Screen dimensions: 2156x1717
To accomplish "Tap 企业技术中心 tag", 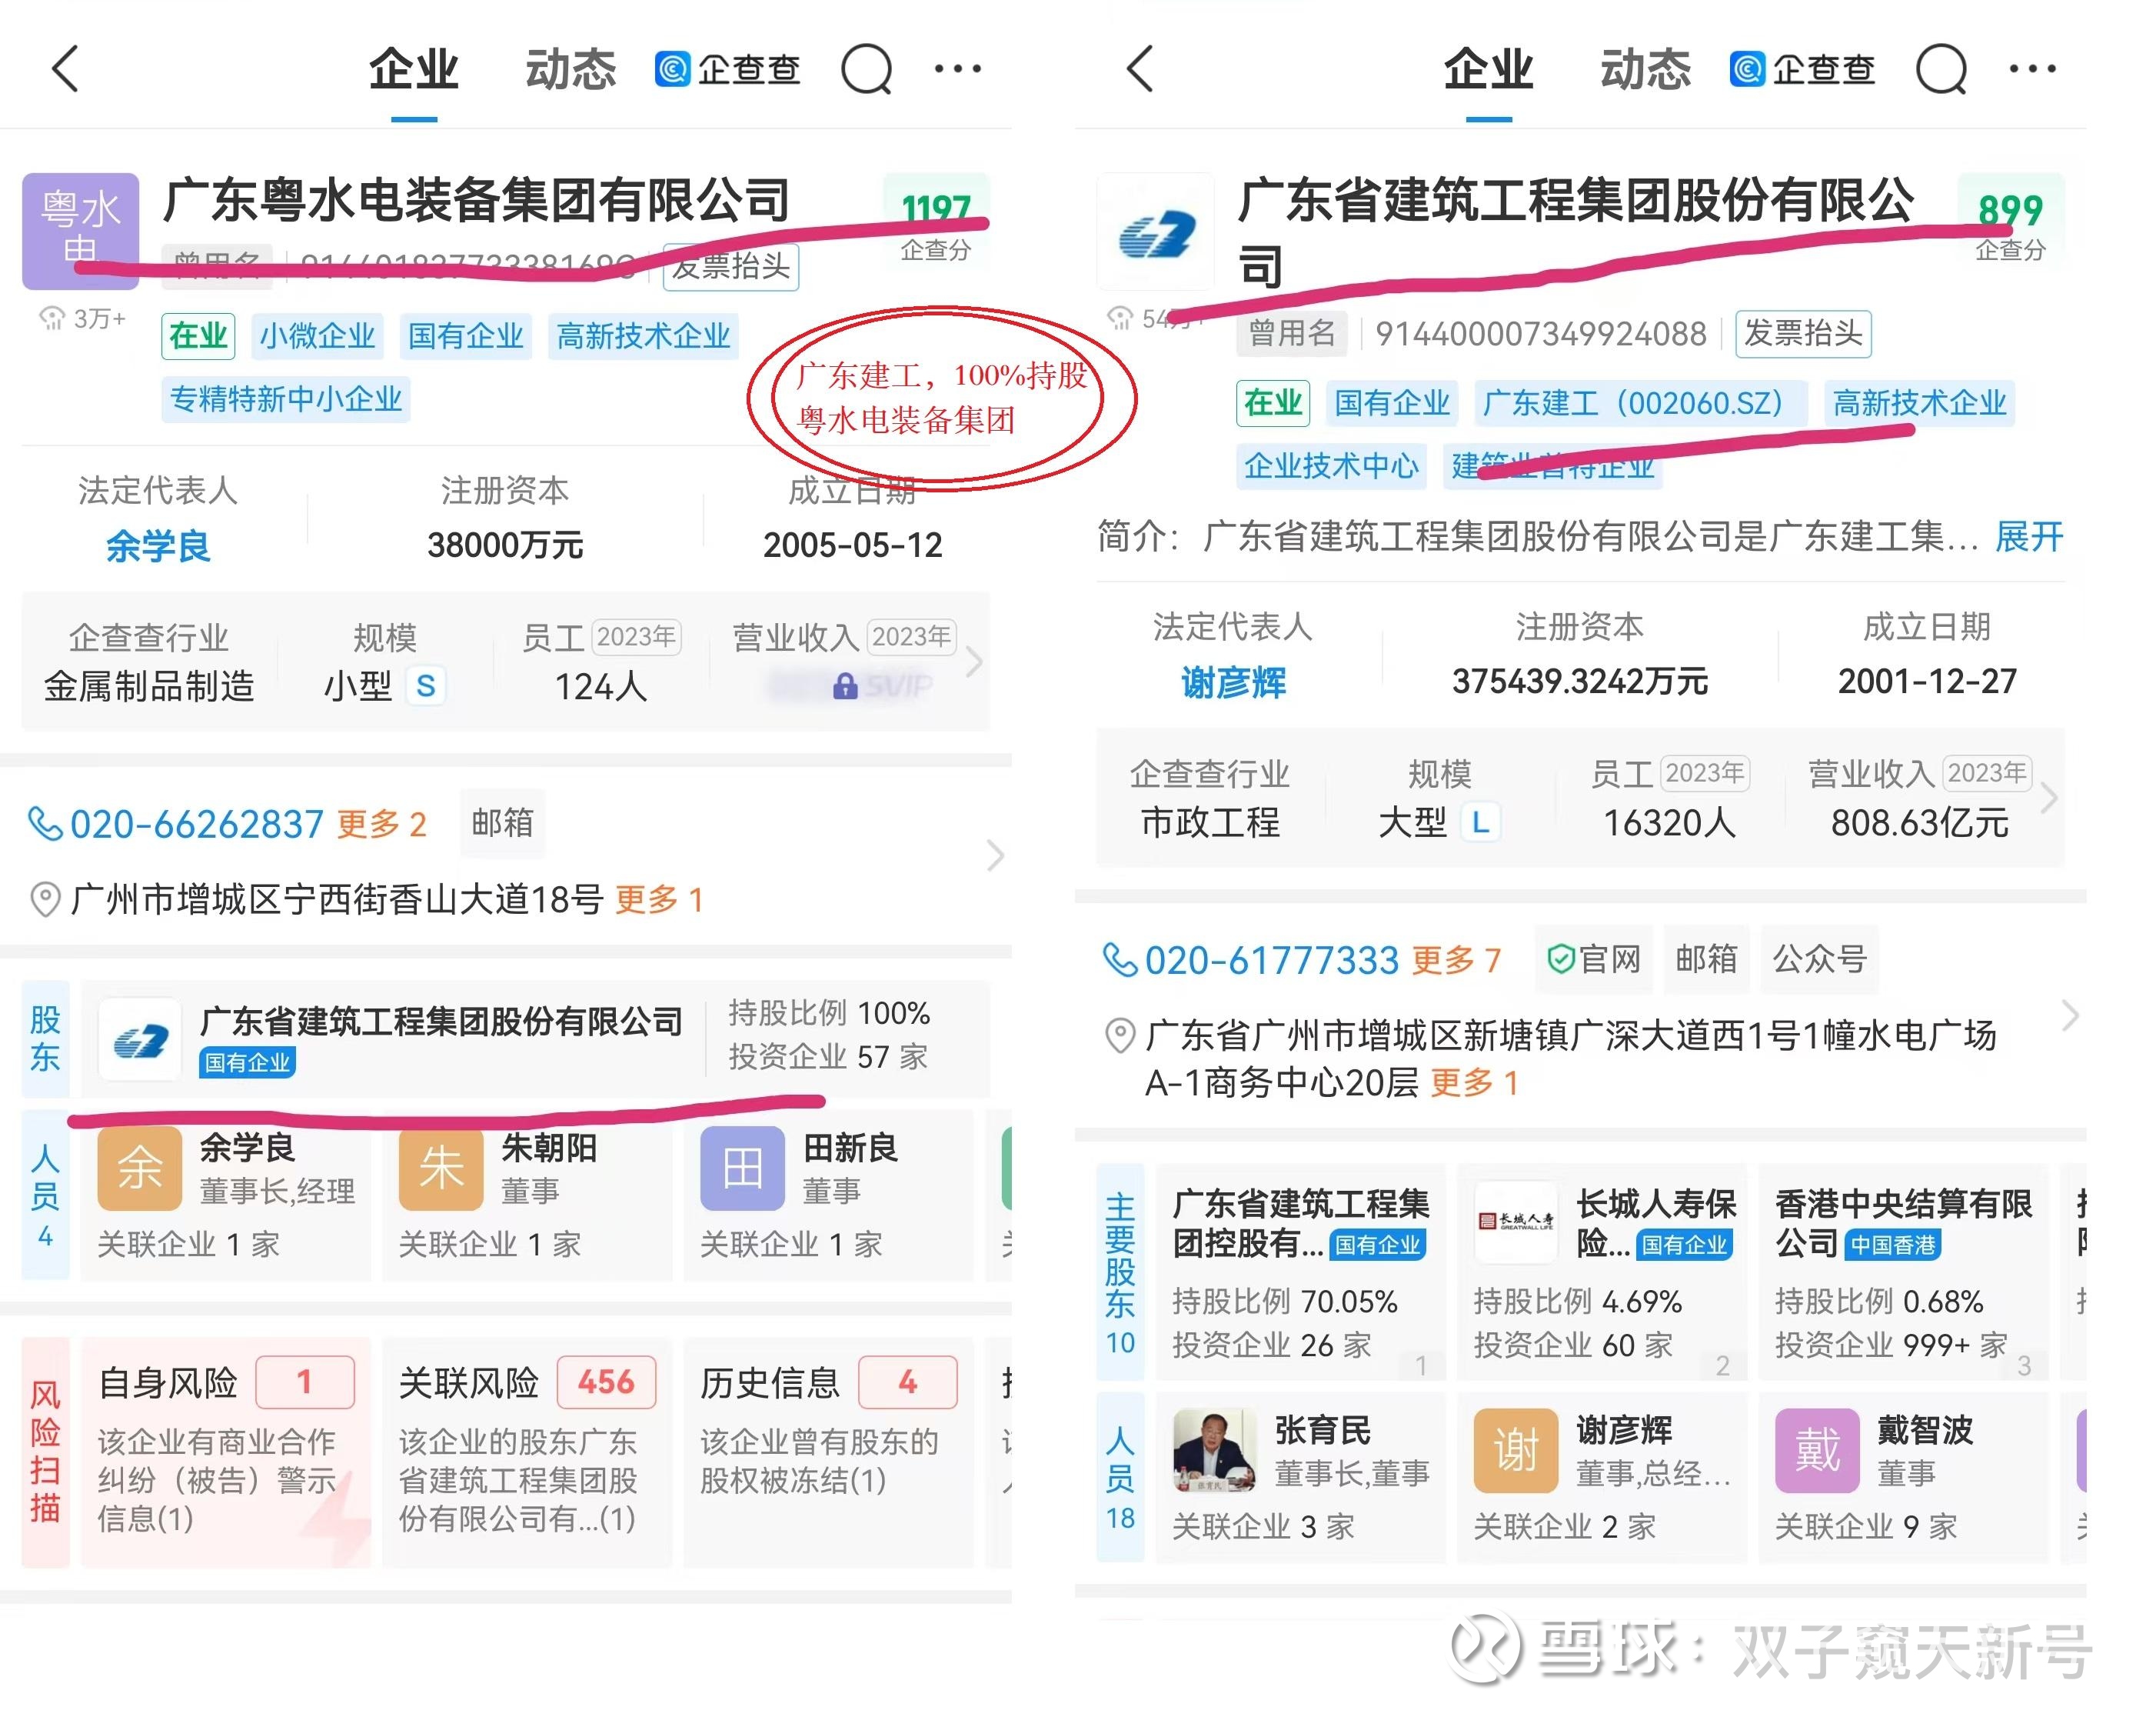I will pyautogui.click(x=1332, y=466).
